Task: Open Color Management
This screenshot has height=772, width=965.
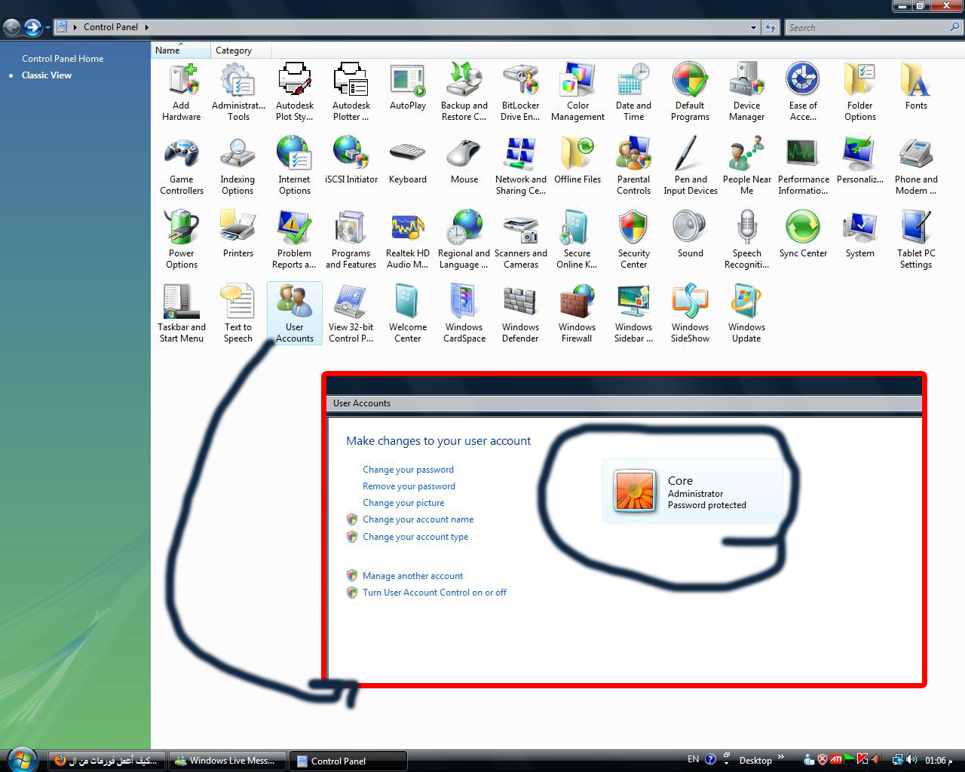Action: click(x=577, y=92)
